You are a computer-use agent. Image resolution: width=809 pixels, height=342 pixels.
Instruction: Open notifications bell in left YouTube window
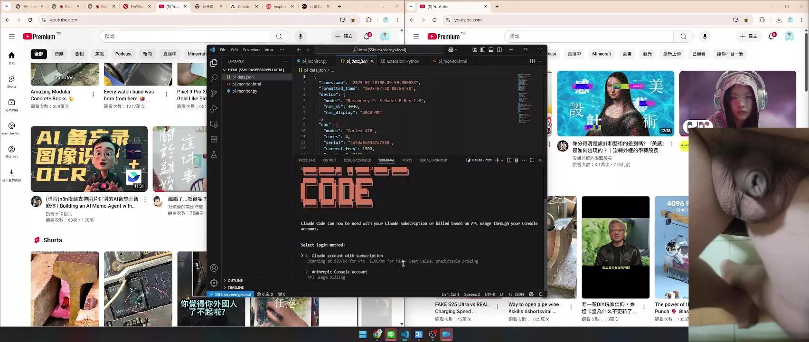[367, 36]
